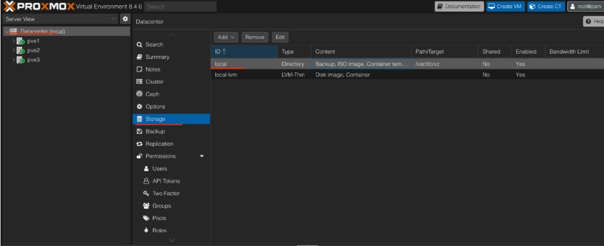604x246 pixels.
Task: Click the cube icon on Create CT
Action: click(x=533, y=6)
